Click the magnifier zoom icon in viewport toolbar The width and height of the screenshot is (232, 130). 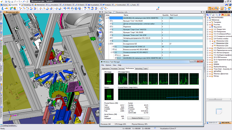100,40
